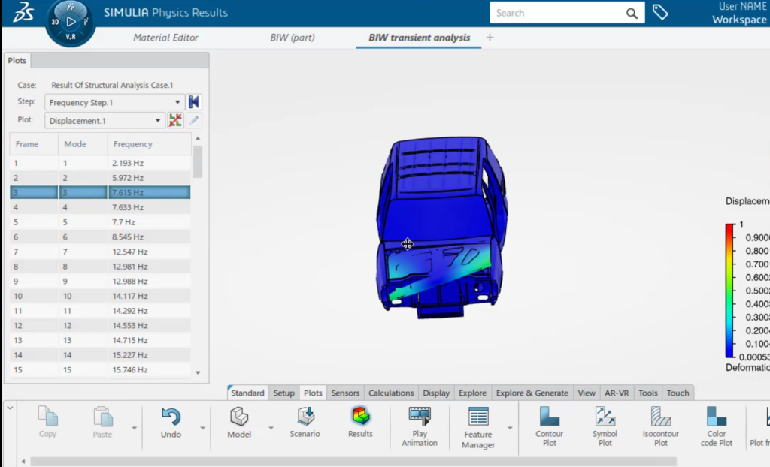This screenshot has width=770, height=467.
Task: Open the Results icon in the toolbar
Action: click(360, 417)
